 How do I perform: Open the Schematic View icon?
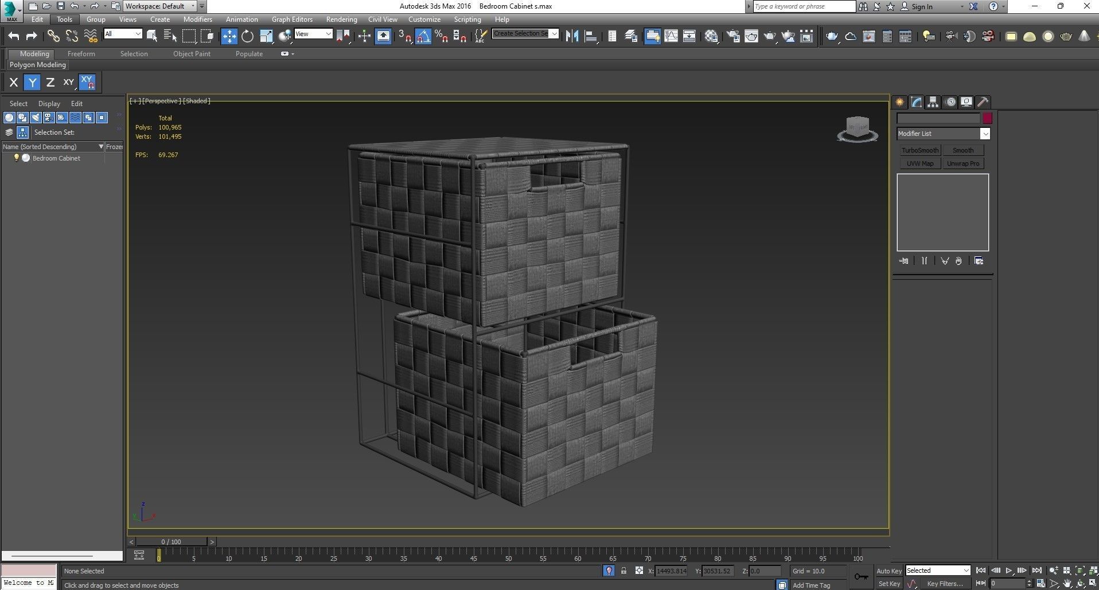coord(689,36)
